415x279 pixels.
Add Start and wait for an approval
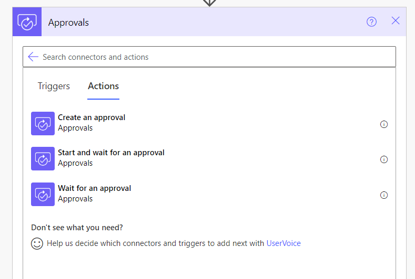209,158
